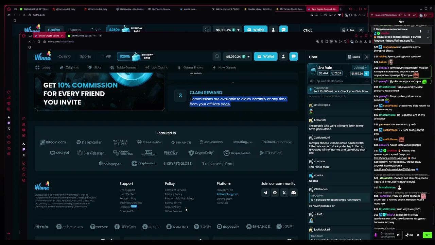Open the Lobby tab in the game navigation
The image size is (435, 245).
(43, 67)
